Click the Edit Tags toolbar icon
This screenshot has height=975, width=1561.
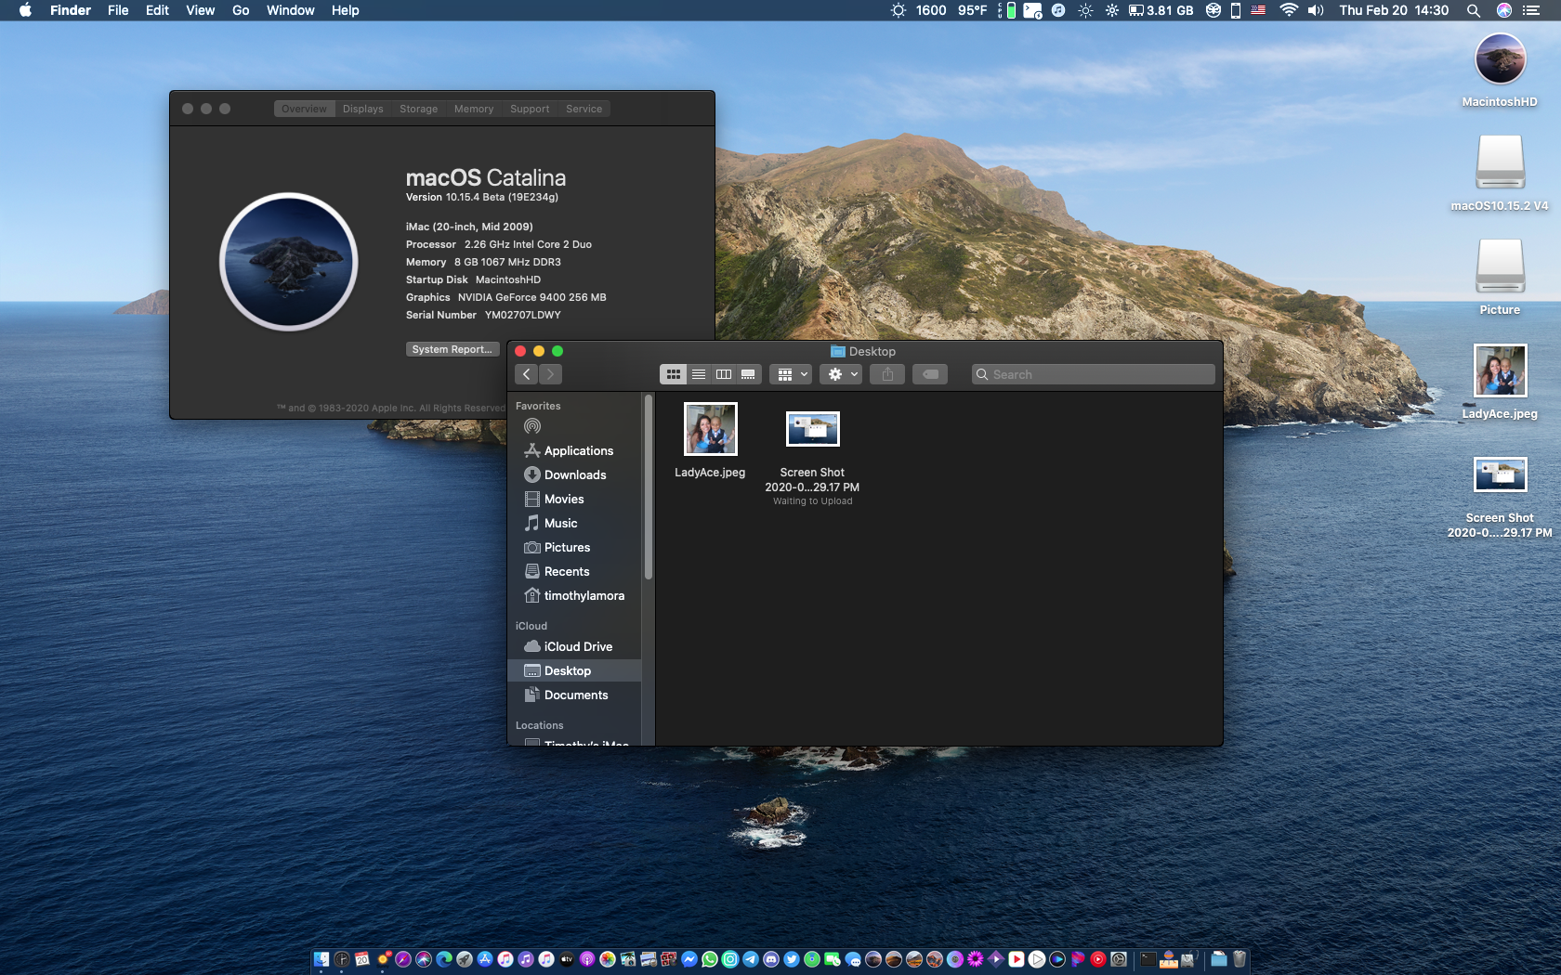pos(930,374)
